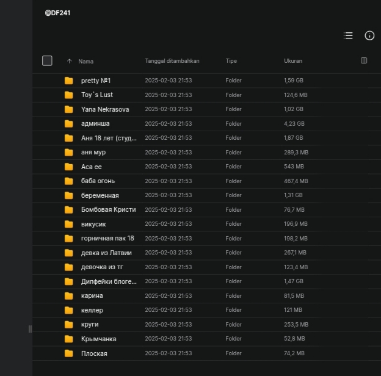Tick the select-all checkbox in header
Image resolution: width=381 pixels, height=376 pixels.
pos(47,60)
